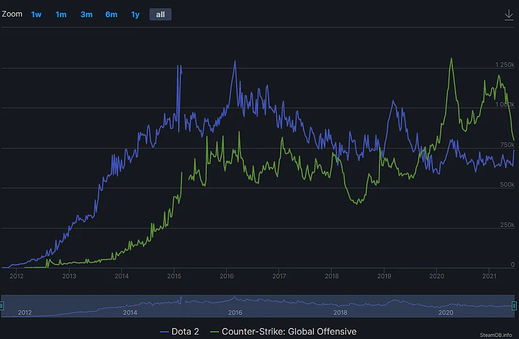519x339 pixels.
Task: Click the '1 250k' y-axis label
Action: point(505,65)
